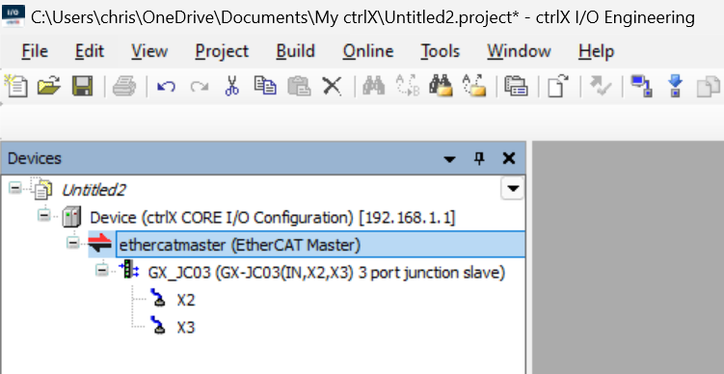Screen dimensions: 724x374
Task: Click the grayed-out pages icon at toolbar end
Action: (709, 87)
